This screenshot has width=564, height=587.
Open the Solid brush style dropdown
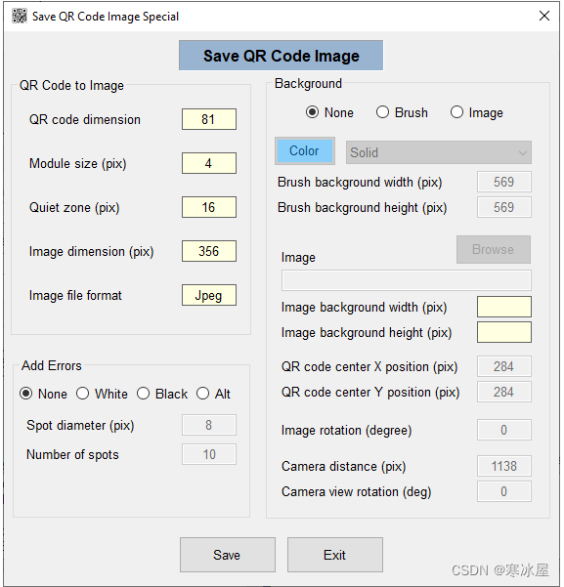click(x=439, y=152)
